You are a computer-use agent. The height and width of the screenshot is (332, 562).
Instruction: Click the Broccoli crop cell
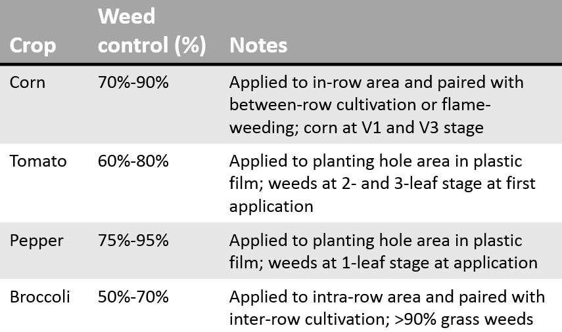pyautogui.click(x=40, y=297)
